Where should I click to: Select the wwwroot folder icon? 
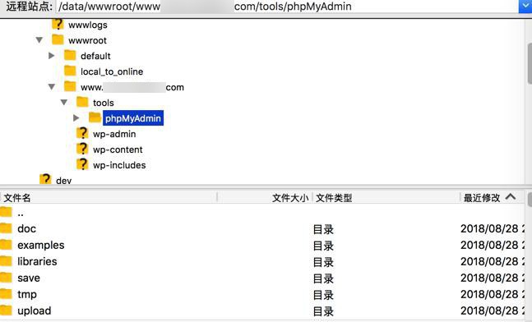point(58,40)
